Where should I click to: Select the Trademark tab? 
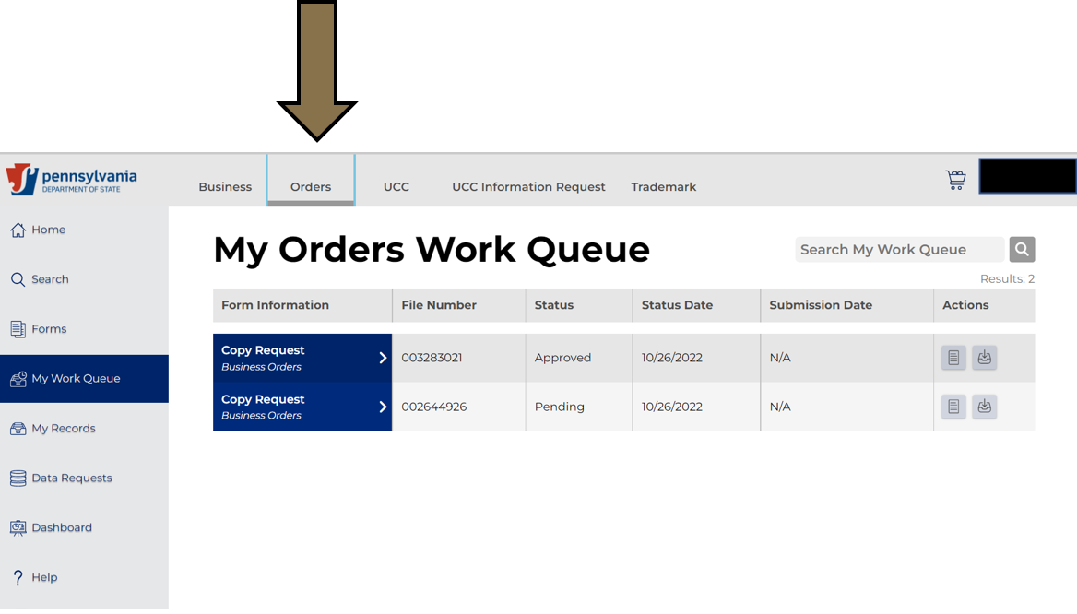[663, 186]
